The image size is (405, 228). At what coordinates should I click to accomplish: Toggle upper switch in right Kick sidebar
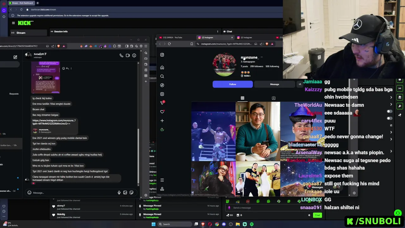click(389, 111)
